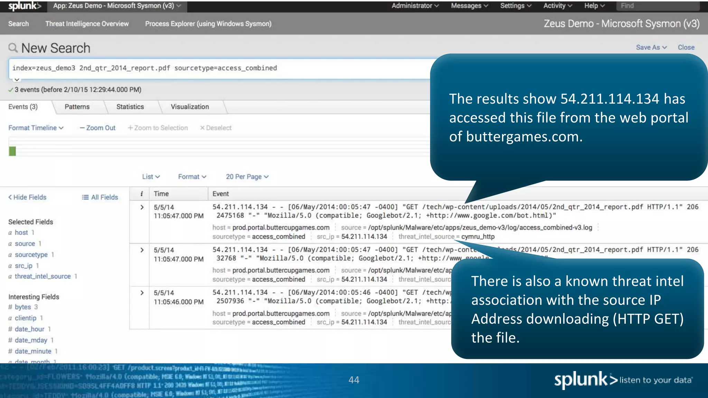Screen dimensions: 708x398
Task: Click the magnifier icon beside New Search
Action: 13,48
